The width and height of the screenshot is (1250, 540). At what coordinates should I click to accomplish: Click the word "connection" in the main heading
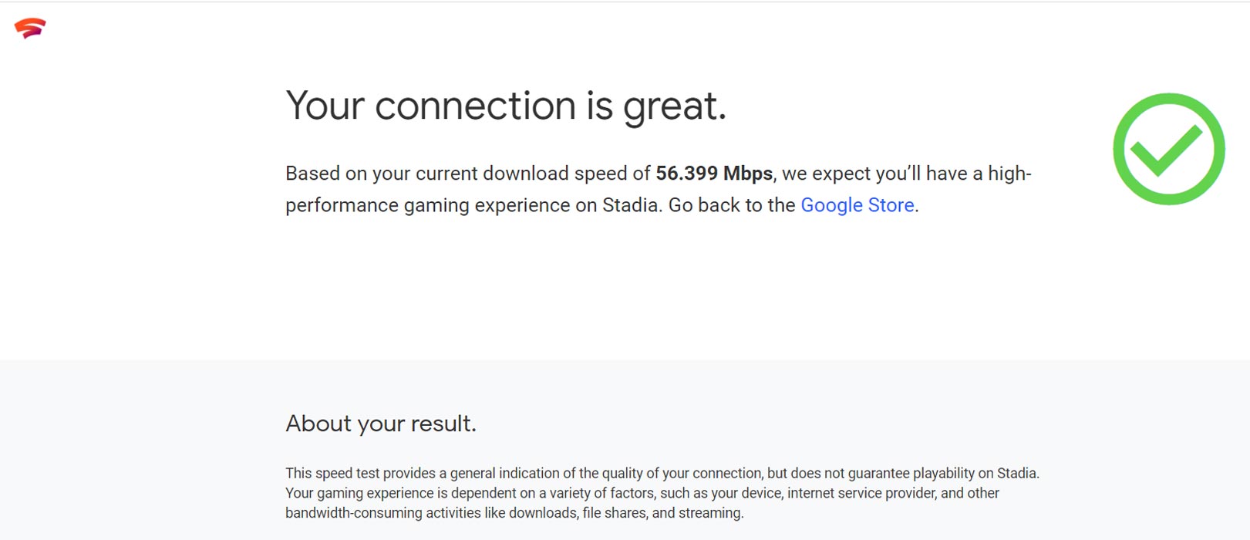coord(475,106)
